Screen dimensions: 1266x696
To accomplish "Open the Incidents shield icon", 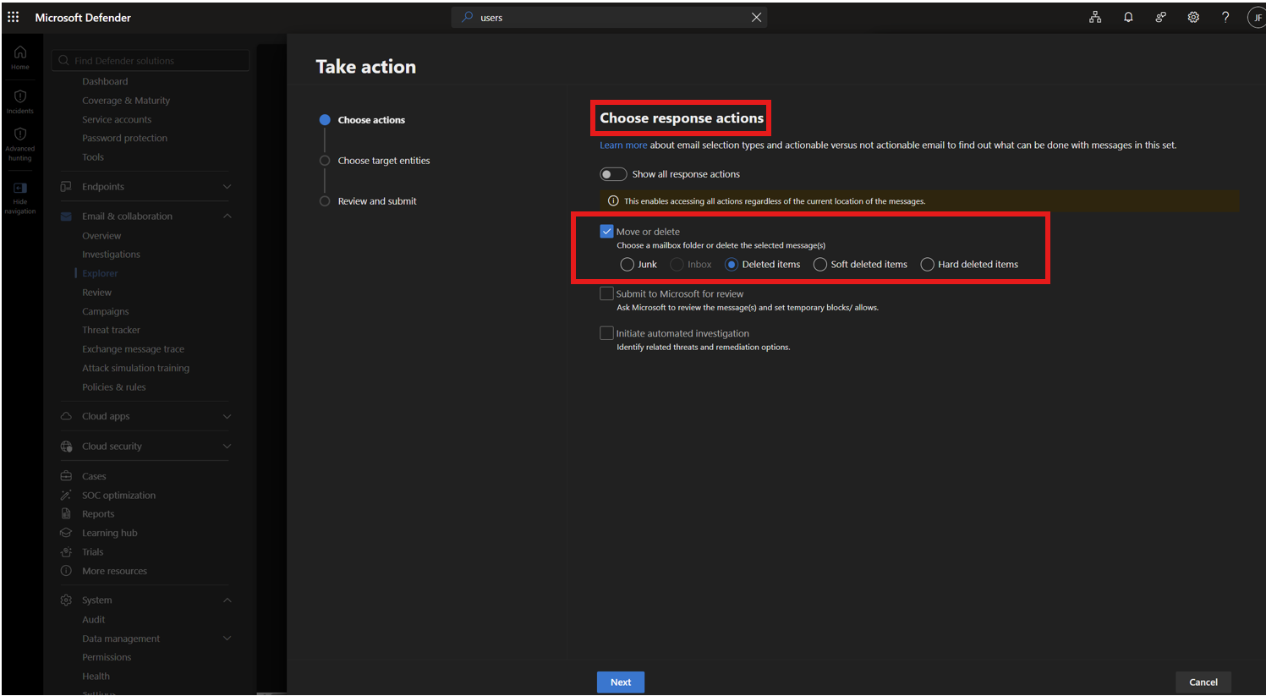I will (x=20, y=96).
